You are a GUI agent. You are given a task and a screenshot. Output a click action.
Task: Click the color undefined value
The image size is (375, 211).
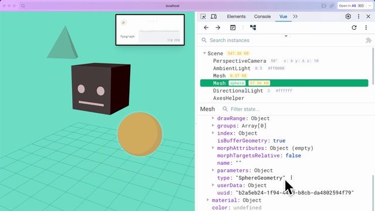coord(247,207)
